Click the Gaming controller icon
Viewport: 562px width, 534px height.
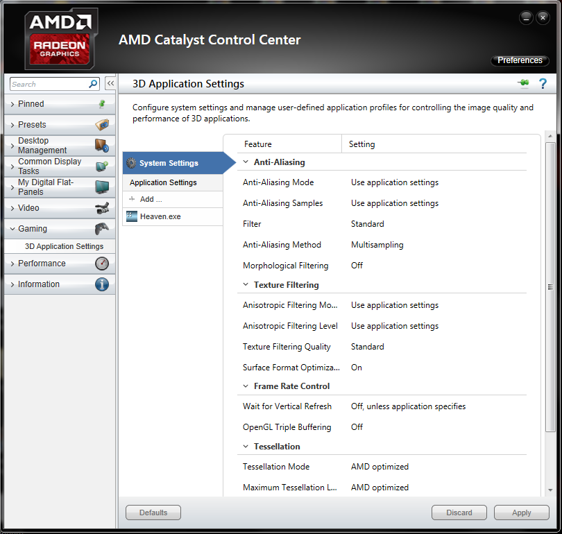pyautogui.click(x=102, y=228)
